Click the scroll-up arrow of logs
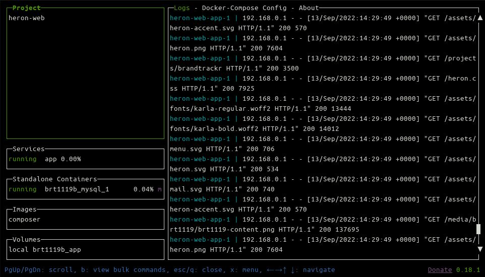The height and width of the screenshot is (277, 485). coord(480,18)
